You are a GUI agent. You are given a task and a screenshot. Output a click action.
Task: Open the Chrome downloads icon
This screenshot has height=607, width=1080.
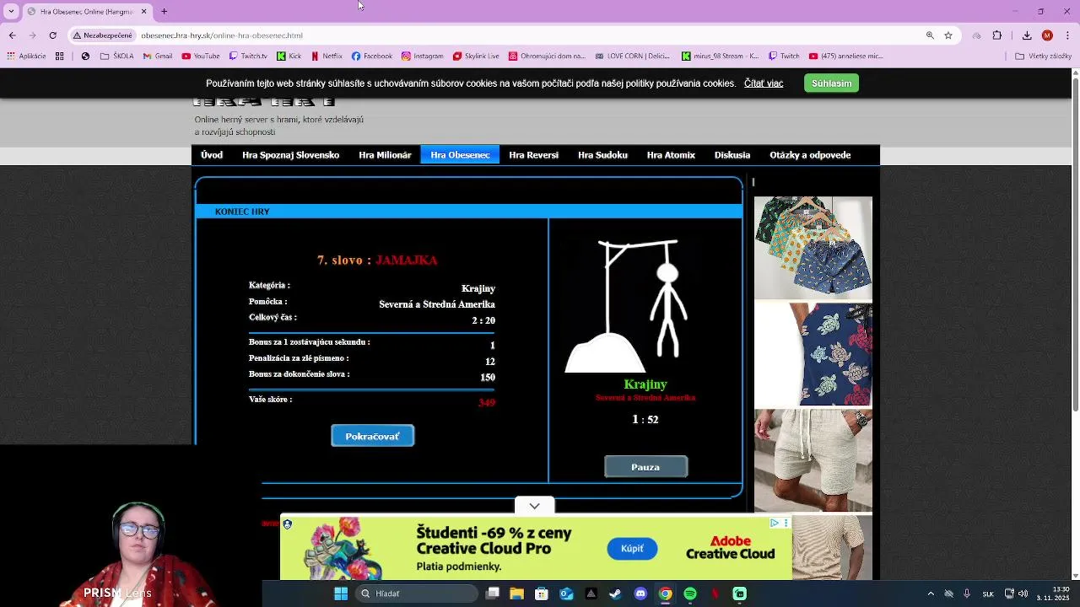1027,35
